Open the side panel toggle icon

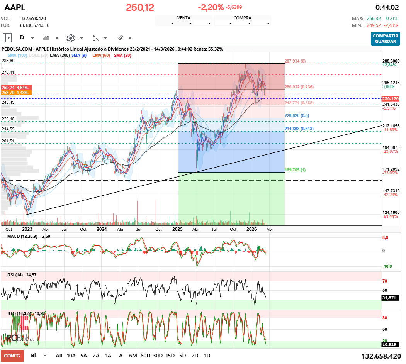[7, 38]
